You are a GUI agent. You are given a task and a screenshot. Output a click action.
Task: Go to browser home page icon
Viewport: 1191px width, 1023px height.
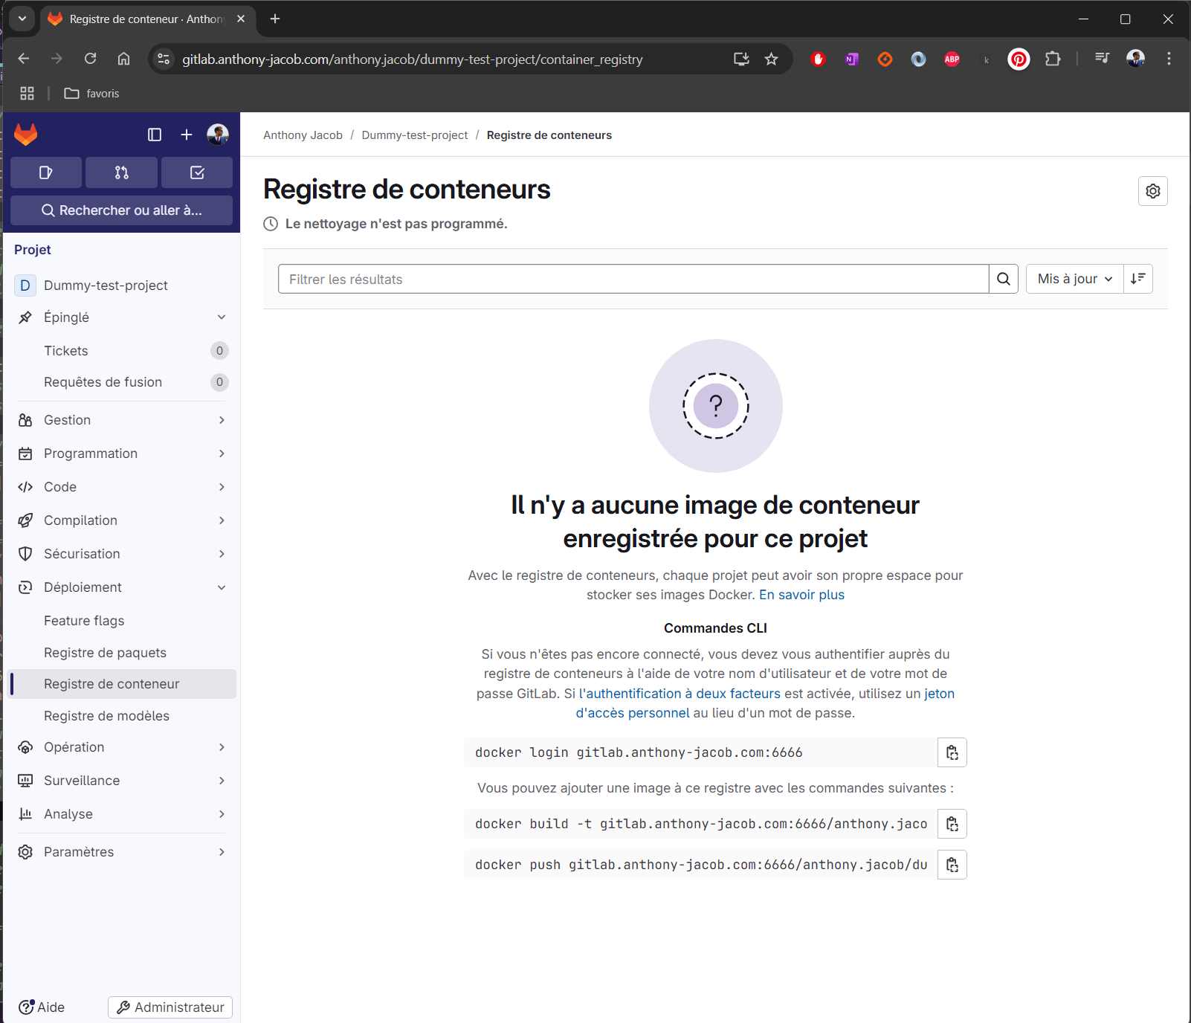coord(123,59)
